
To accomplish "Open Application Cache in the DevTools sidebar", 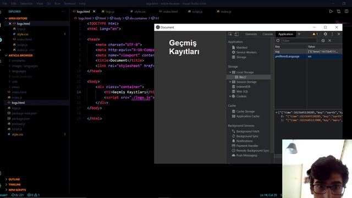I will pos(248,116).
